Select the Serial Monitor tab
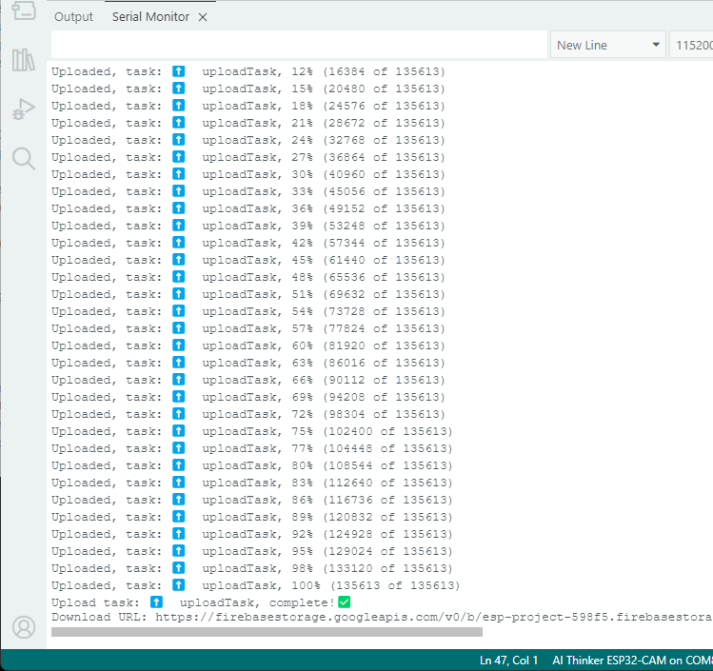This screenshot has height=671, width=713. 149,17
